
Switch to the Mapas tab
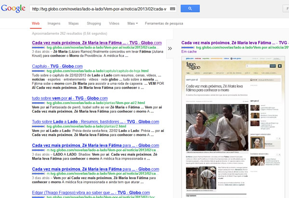(74, 24)
